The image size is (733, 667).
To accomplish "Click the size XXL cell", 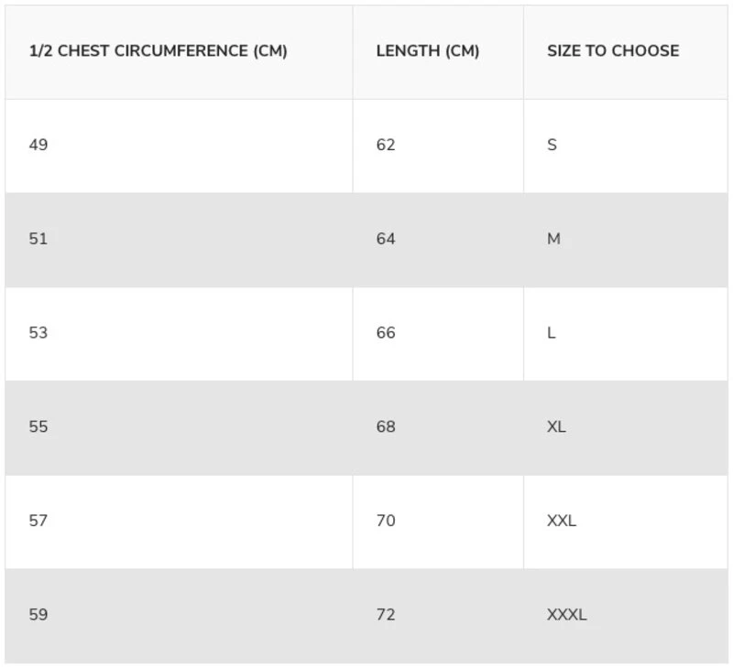I will [562, 521].
